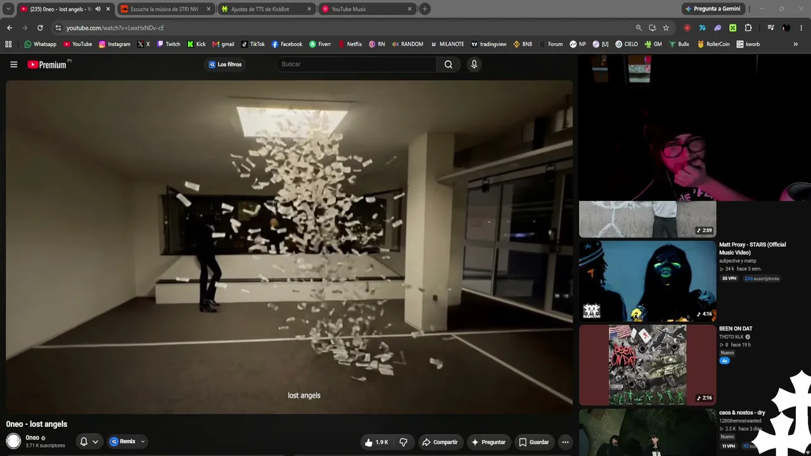The height and width of the screenshot is (456, 811).
Task: Click the Preguntar button
Action: point(489,442)
